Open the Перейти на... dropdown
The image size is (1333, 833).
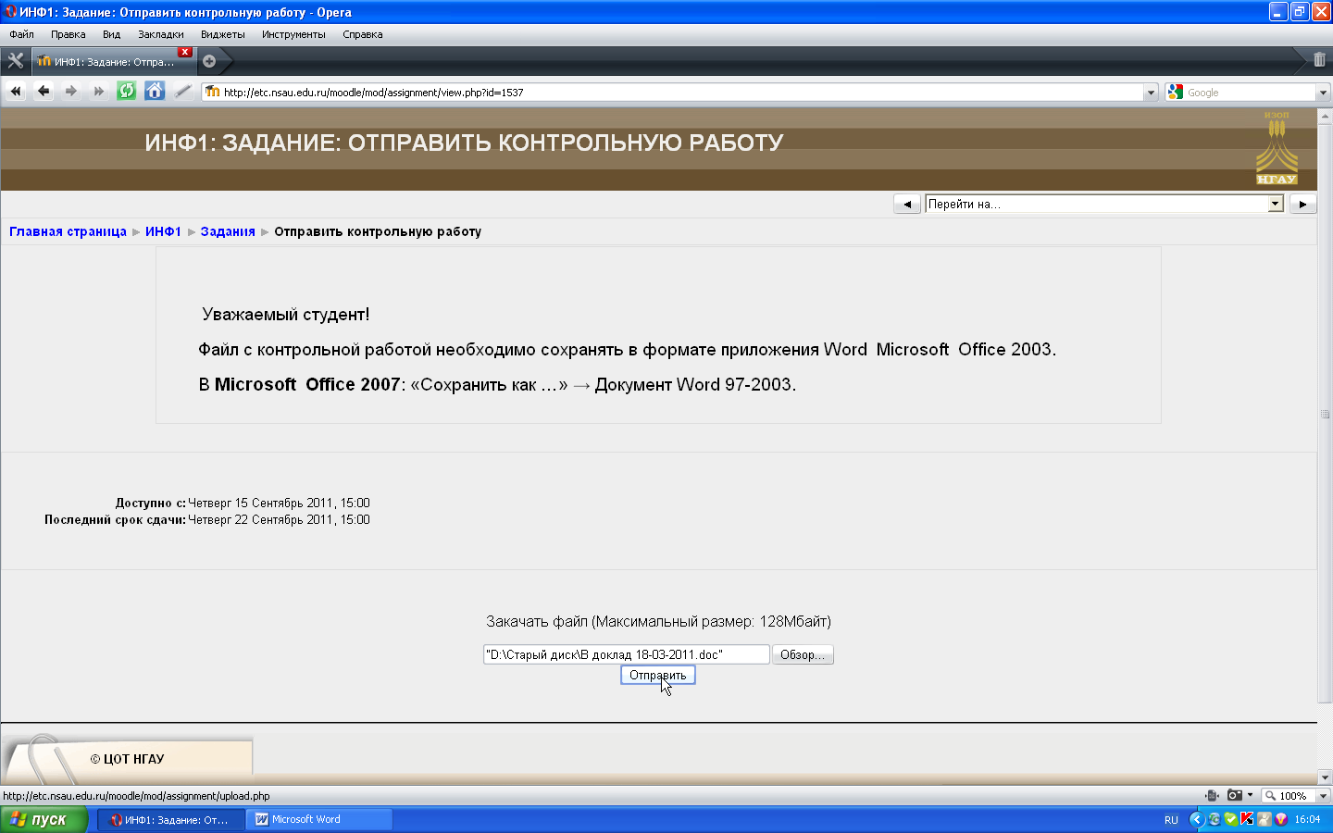coord(1104,204)
